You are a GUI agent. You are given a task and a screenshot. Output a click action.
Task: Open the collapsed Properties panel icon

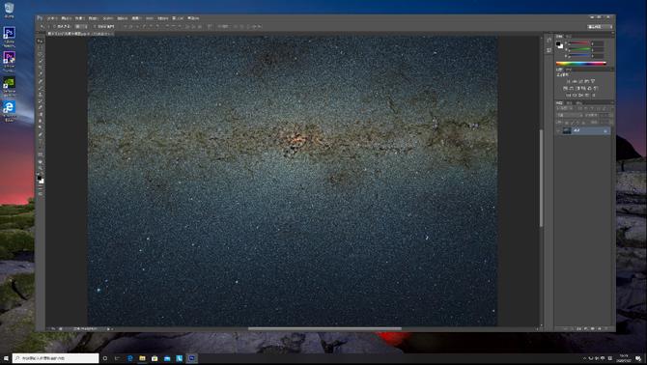click(x=549, y=50)
